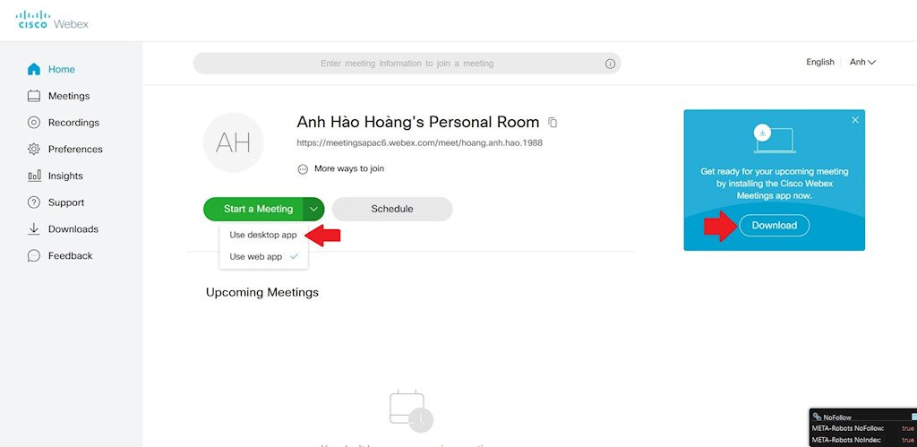Click the empty calendar clock illustration

(412, 411)
